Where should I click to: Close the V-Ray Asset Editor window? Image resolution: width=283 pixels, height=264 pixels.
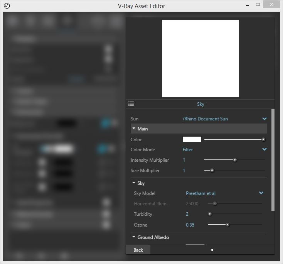coord(272,4)
